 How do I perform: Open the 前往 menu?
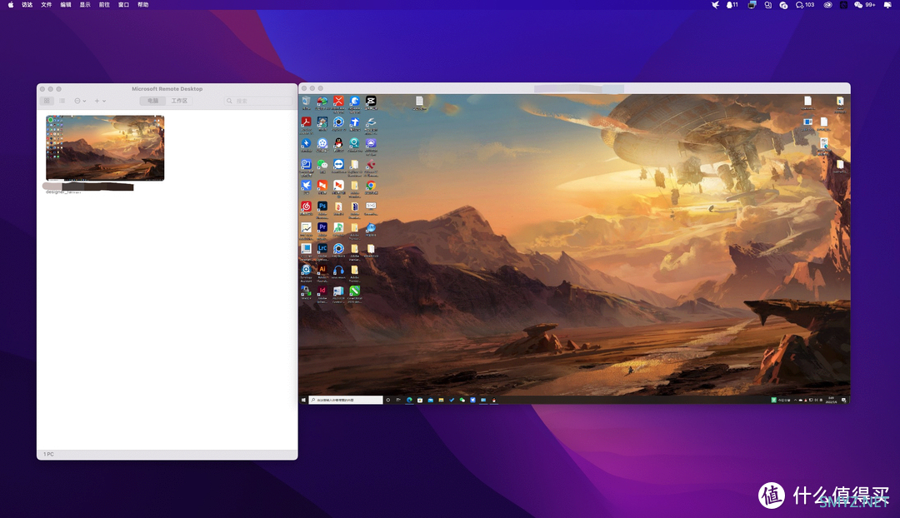coord(104,5)
